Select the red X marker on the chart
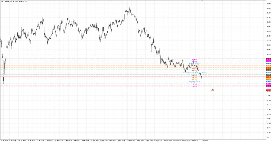Image resolution: width=272 pixels, height=142 pixels. point(212,90)
